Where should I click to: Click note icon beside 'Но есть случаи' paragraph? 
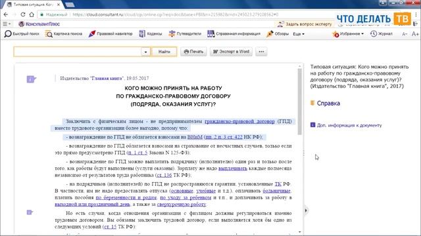click(30, 212)
